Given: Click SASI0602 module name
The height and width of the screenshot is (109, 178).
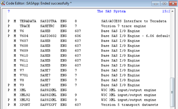Looking at the screenshot, I should coord(48,36).
